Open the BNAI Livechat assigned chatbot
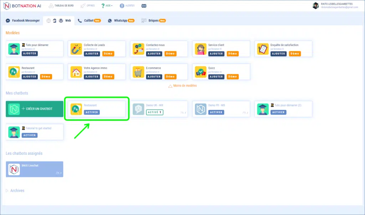This screenshot has height=215, width=365. tap(35, 169)
